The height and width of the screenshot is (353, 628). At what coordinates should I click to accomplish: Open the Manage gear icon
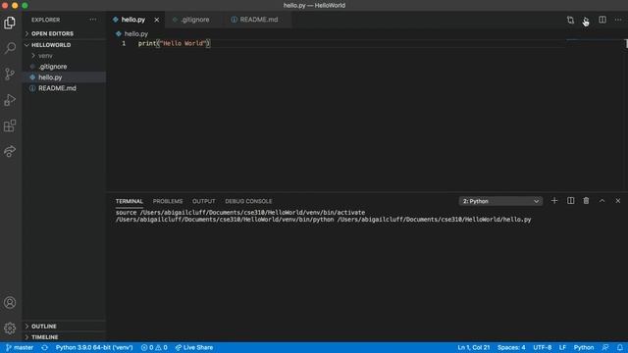[x=10, y=328]
